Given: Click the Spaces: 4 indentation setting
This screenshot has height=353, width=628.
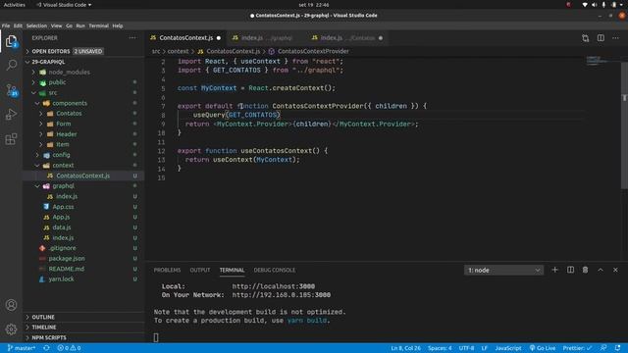Looking at the screenshot, I should pos(440,348).
